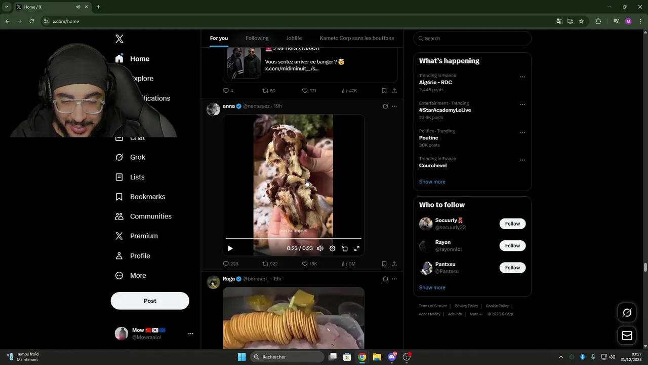Open Terms of Service link
Image resolution: width=648 pixels, height=365 pixels.
click(433, 306)
